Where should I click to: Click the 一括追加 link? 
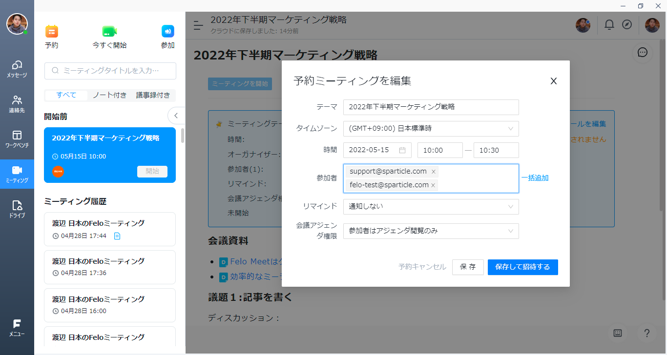pos(535,178)
